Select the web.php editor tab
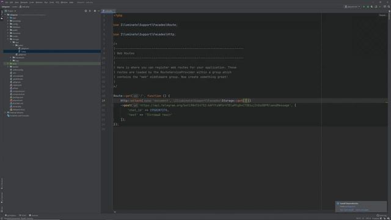Viewport: 391px width, 220px height. 108,11
